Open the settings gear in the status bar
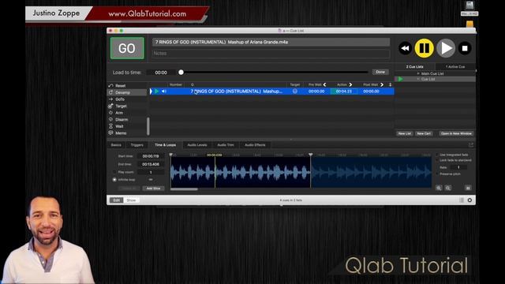Image resolution: width=505 pixels, height=284 pixels. coord(469,200)
